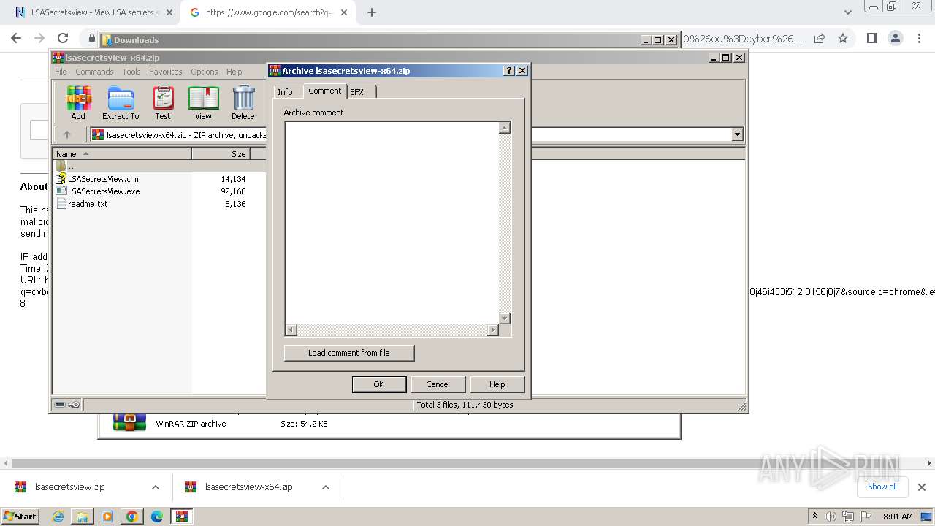Sort file list by Name column

tap(122, 154)
